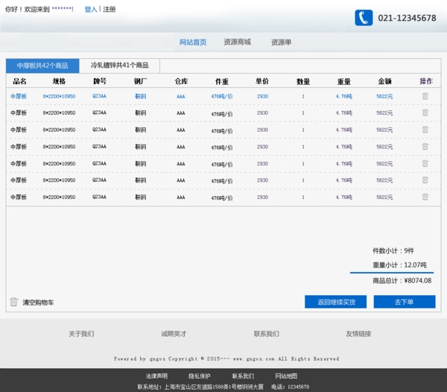
Task: Open 资源单 in the navigation bar
Action: click(281, 42)
